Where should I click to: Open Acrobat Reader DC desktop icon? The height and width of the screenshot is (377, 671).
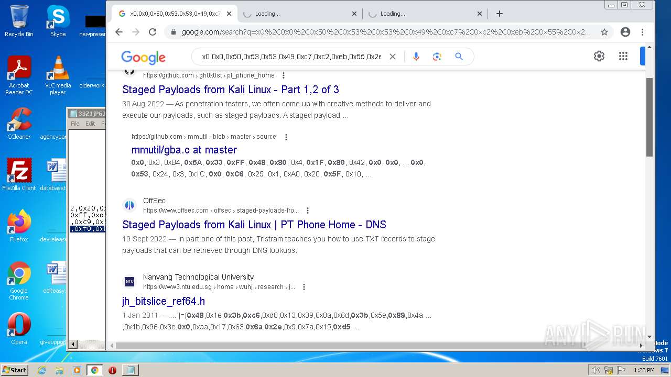[x=19, y=75]
